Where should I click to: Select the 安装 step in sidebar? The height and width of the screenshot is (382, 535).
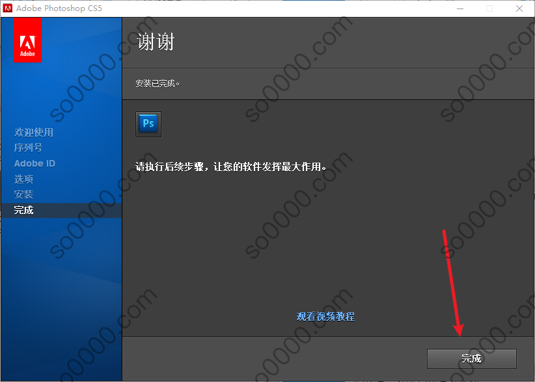click(x=23, y=195)
